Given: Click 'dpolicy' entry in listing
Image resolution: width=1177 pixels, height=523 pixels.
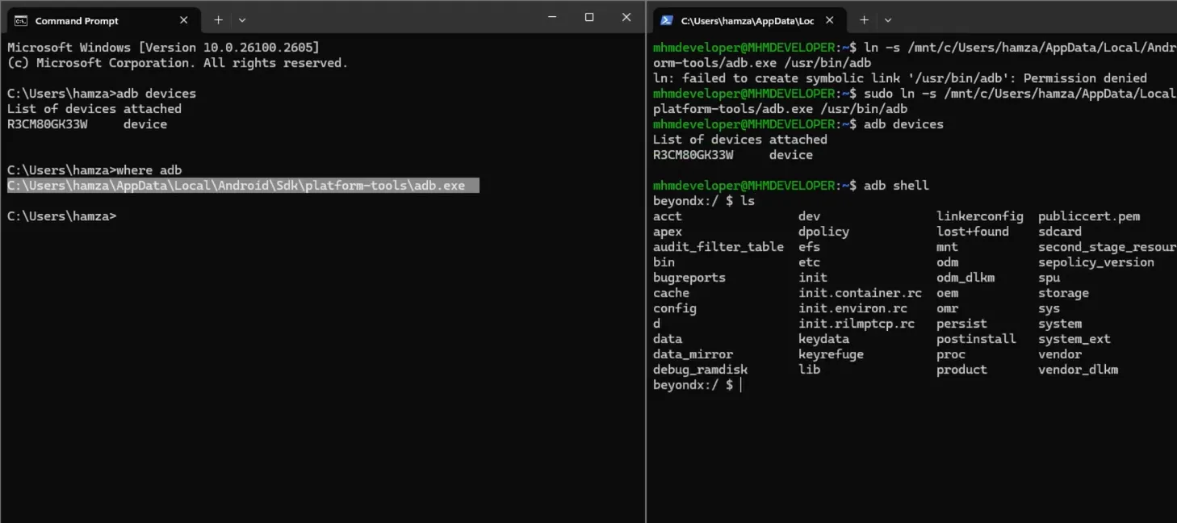Looking at the screenshot, I should click(x=824, y=232).
